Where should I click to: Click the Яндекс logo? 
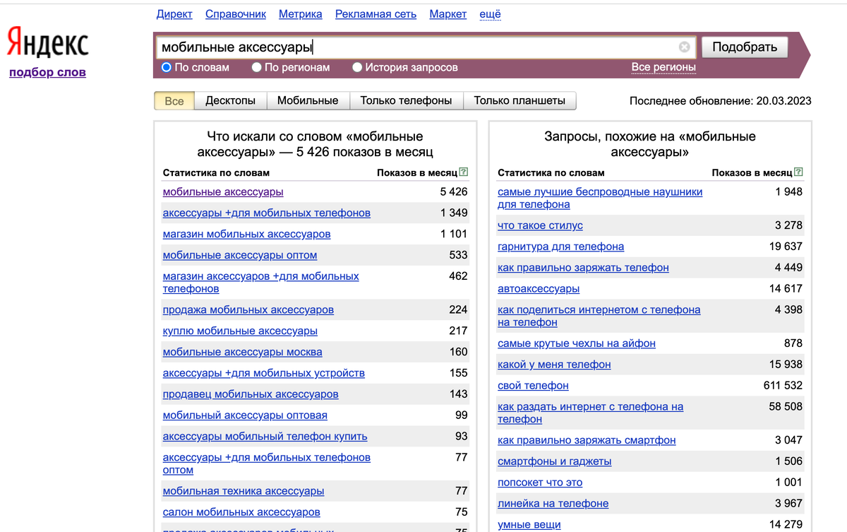[48, 42]
